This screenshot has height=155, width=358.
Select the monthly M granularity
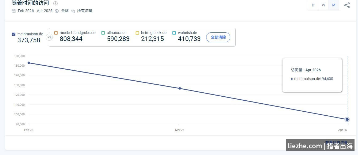(334, 5)
